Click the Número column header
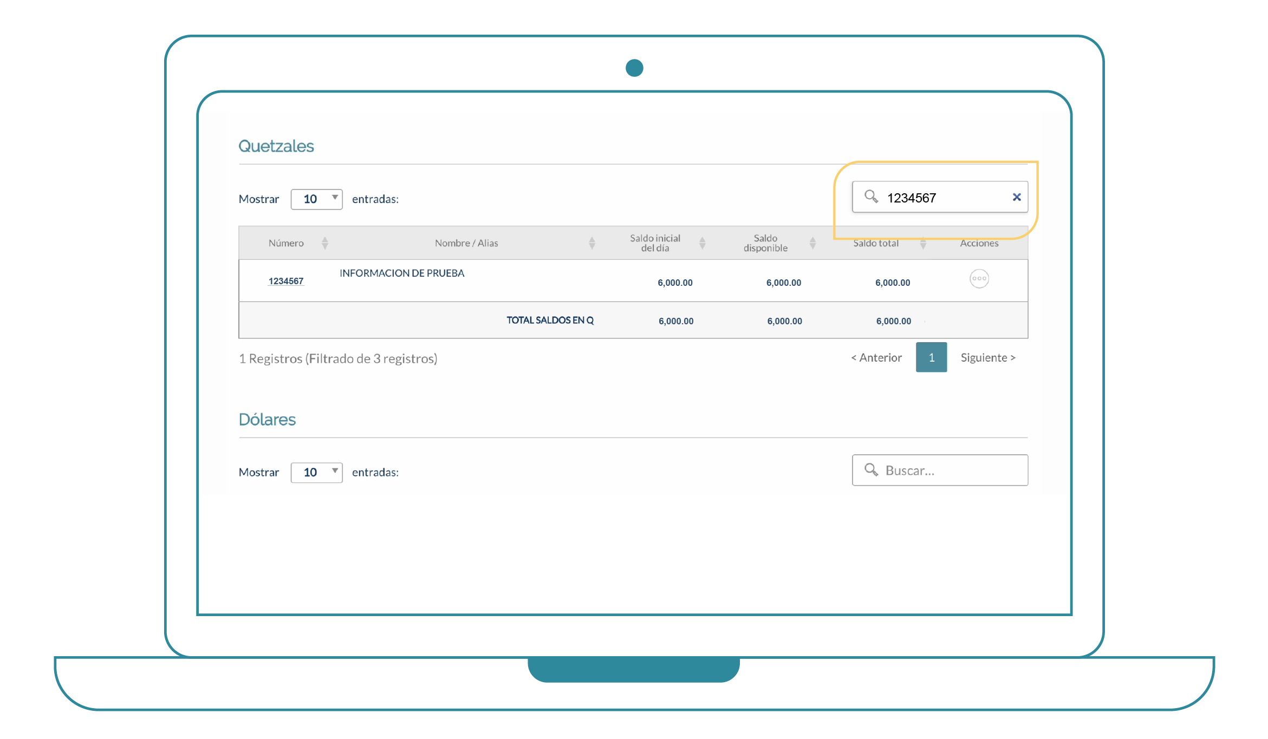The image size is (1268, 739). click(x=286, y=243)
